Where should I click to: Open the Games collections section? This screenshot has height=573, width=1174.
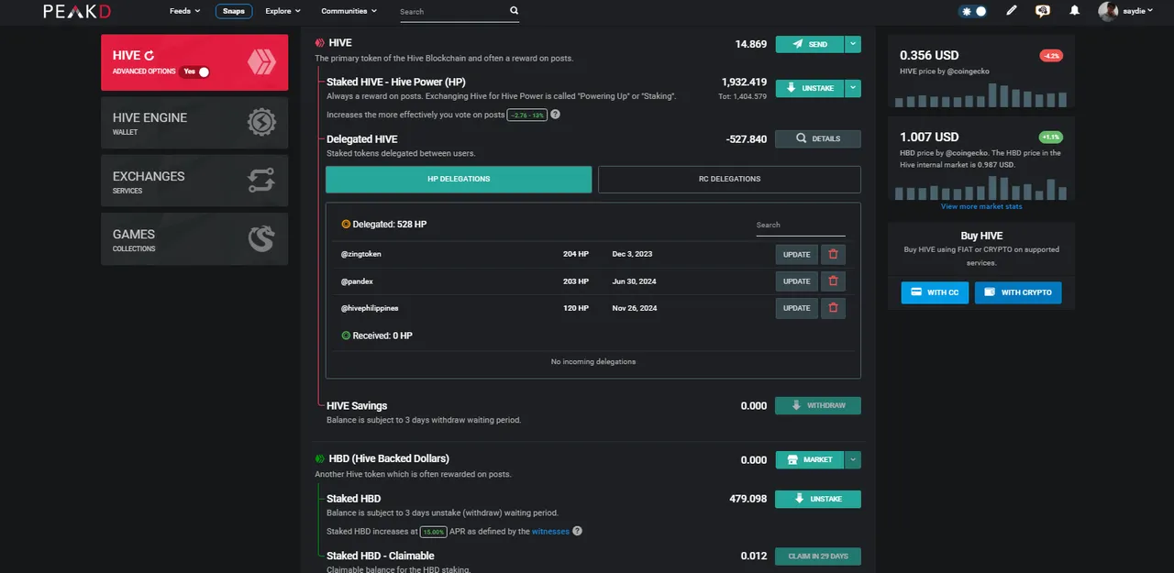194,239
